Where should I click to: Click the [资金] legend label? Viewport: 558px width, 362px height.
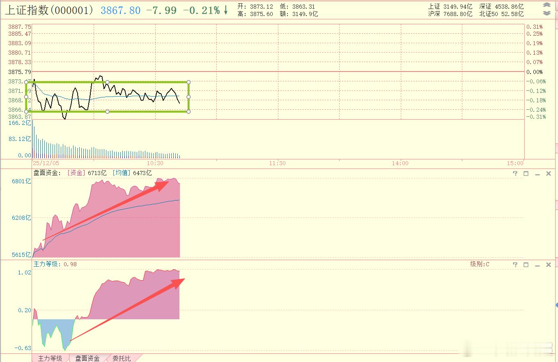(x=76, y=173)
